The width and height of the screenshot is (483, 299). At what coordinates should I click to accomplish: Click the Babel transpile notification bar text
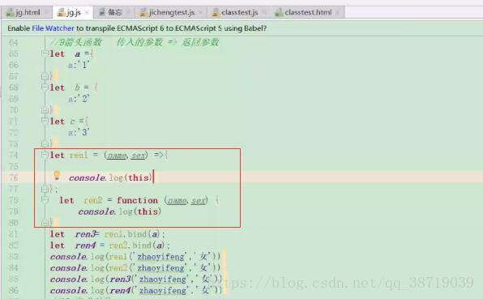pos(137,28)
